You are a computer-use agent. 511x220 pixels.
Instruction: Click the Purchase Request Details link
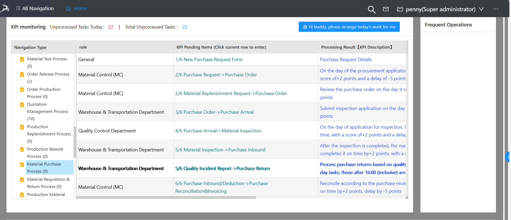pos(346,60)
